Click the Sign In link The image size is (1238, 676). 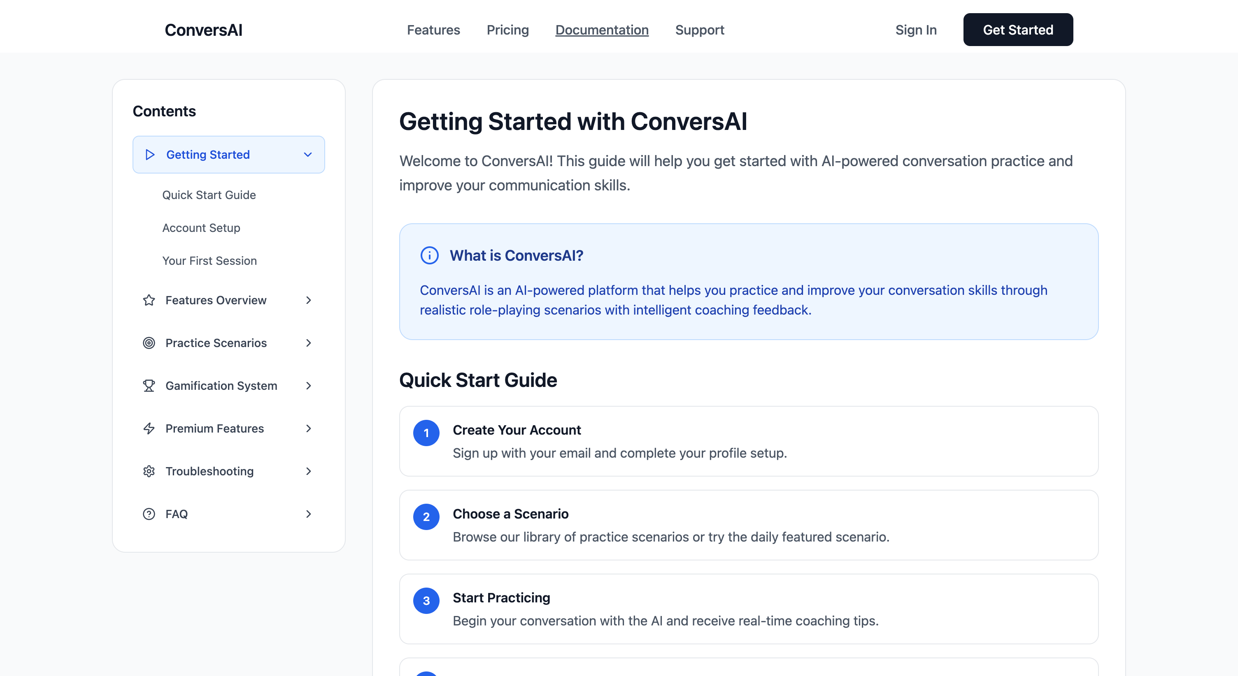(x=916, y=30)
